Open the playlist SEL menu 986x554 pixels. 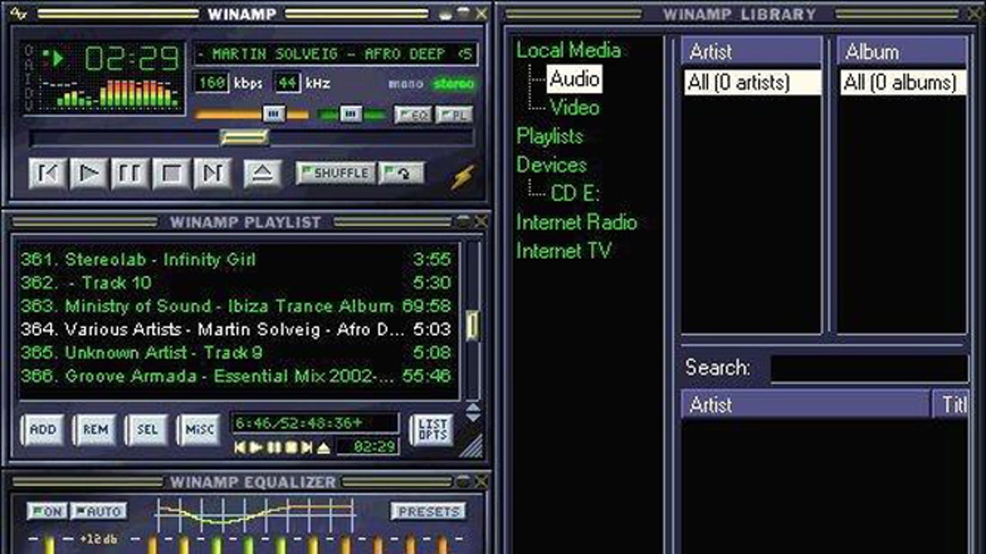146,429
